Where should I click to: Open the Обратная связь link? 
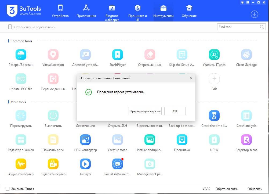pyautogui.click(x=227, y=189)
